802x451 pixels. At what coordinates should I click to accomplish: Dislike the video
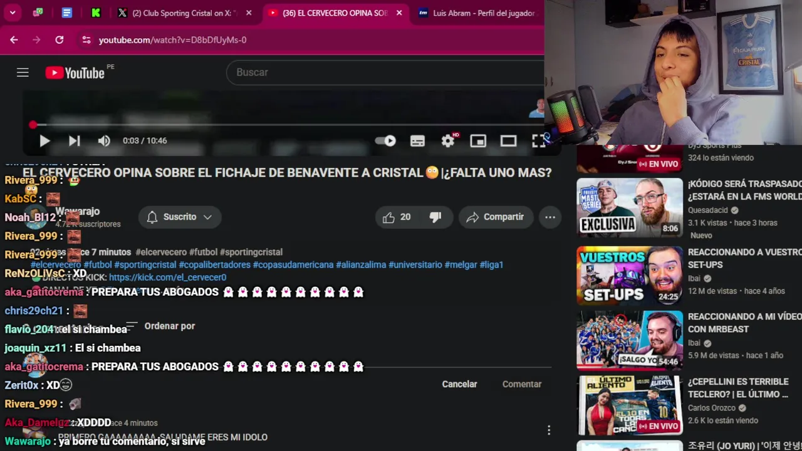(x=435, y=217)
